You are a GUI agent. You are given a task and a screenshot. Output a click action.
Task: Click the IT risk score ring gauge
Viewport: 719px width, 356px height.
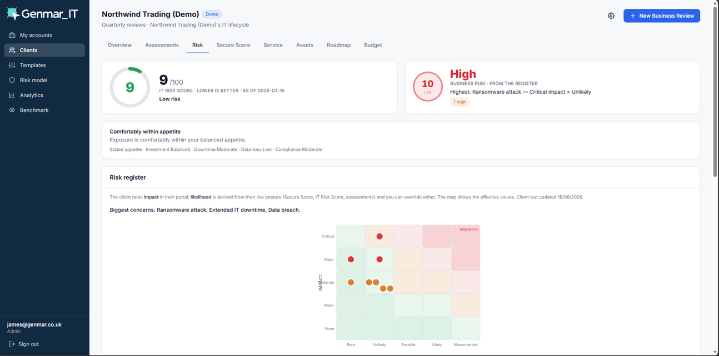130,87
